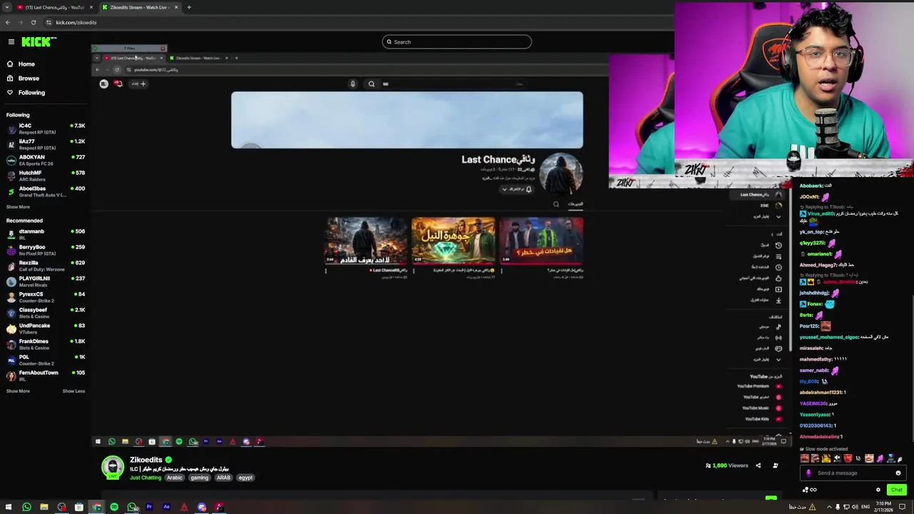914x514 pixels.
Task: Open the Windows notification center
Action: tap(903, 508)
